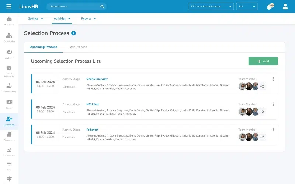
Task: Open the EN language dropdown
Action: tap(246, 6)
